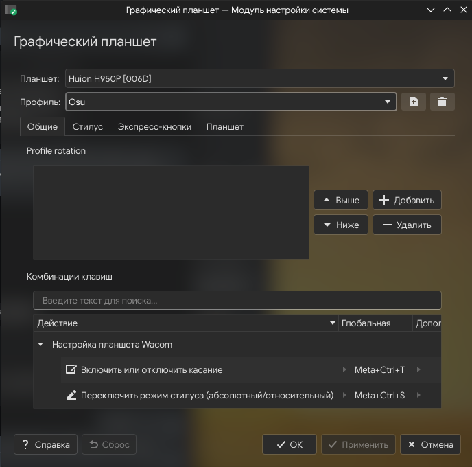Open the Экспресс-кнопки tab
The image size is (472, 467).
tap(155, 126)
